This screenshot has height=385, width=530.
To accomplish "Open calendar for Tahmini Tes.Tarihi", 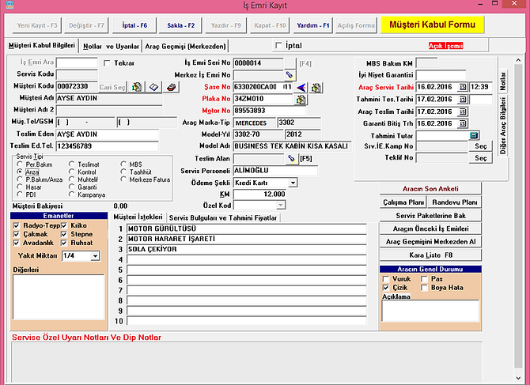I will (x=463, y=100).
